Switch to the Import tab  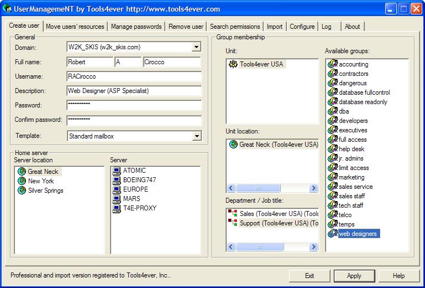tap(275, 27)
